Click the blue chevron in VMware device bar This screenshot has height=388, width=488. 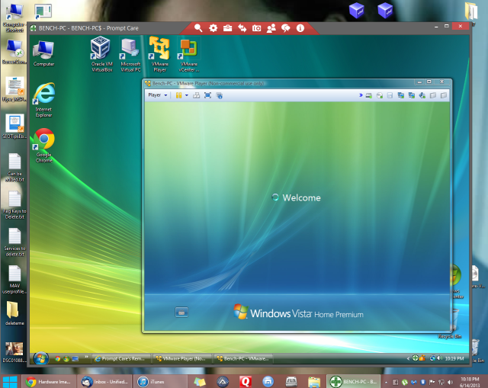pos(361,95)
